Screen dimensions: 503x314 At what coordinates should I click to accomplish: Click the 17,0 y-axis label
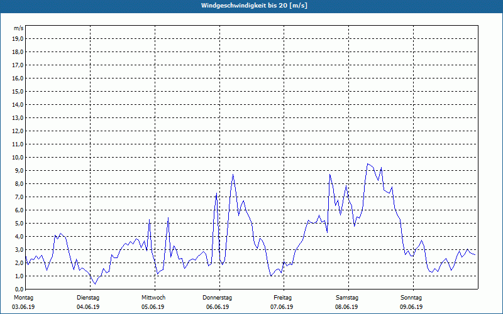tap(18, 65)
